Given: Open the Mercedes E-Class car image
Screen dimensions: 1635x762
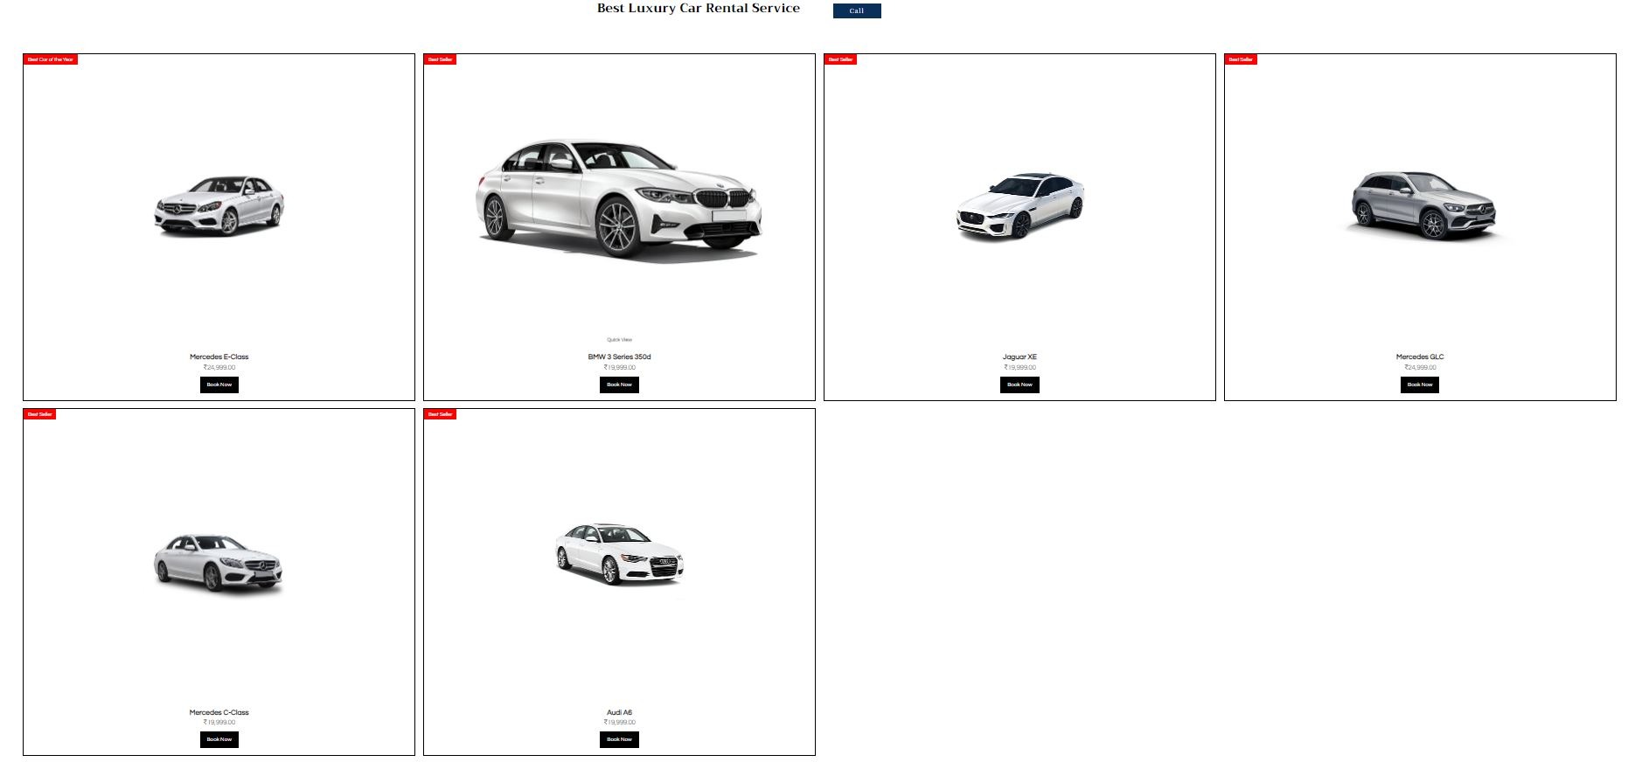Looking at the screenshot, I should tap(219, 205).
